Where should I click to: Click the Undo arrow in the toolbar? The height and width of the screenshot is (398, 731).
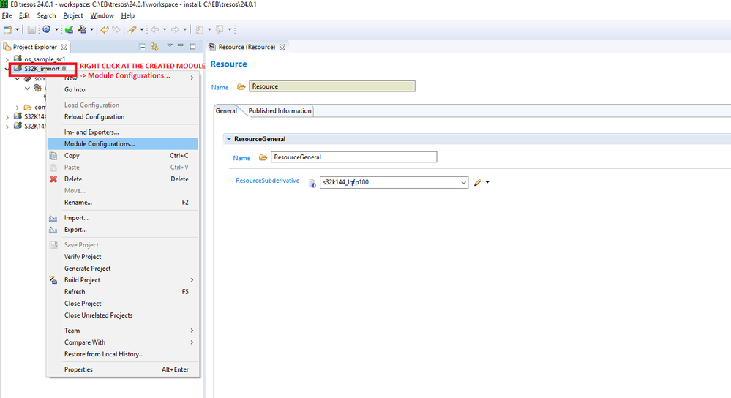point(105,29)
